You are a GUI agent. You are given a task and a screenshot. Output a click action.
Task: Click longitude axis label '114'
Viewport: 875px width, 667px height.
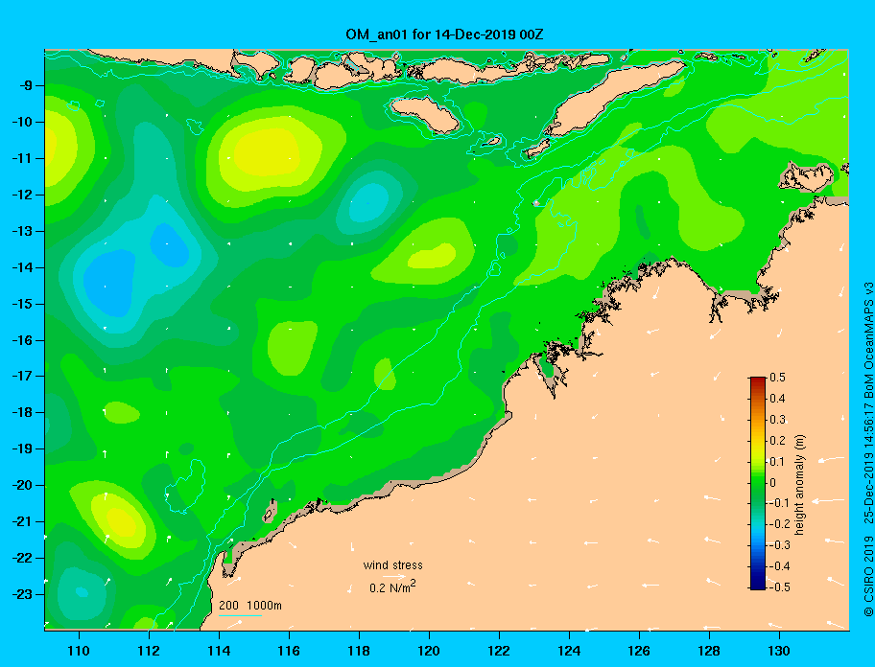219,651
